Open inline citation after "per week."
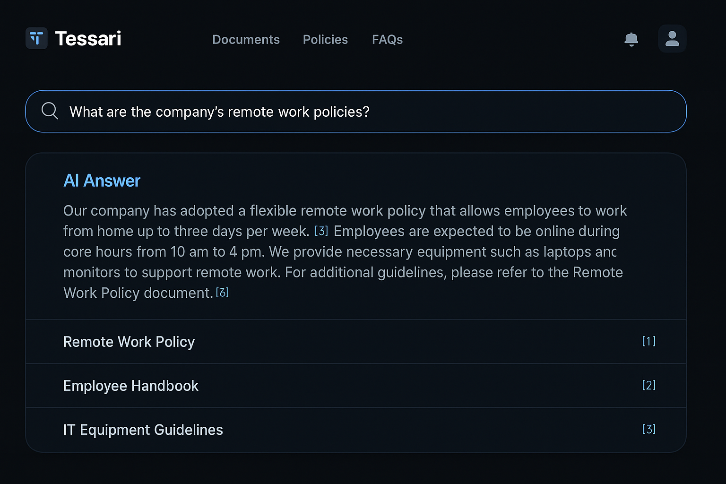 tap(321, 231)
